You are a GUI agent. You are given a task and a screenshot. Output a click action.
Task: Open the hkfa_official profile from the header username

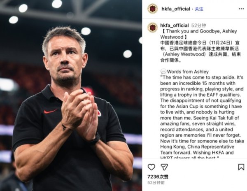[176, 9]
